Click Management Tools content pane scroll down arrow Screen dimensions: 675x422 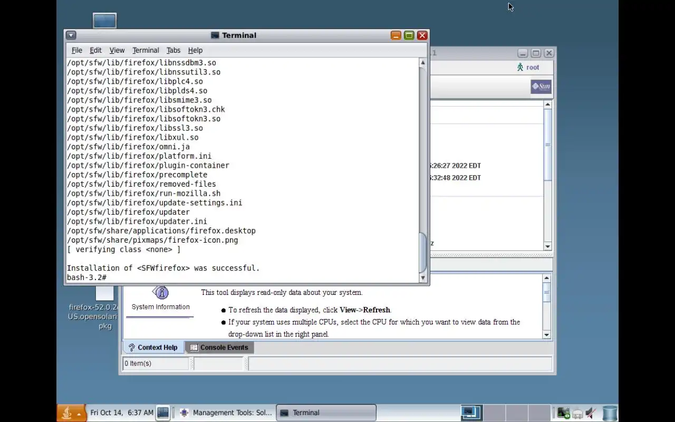pyautogui.click(x=547, y=246)
